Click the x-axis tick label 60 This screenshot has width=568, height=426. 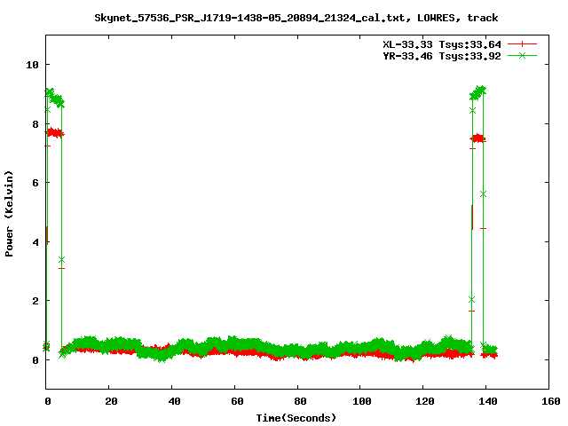(x=237, y=401)
